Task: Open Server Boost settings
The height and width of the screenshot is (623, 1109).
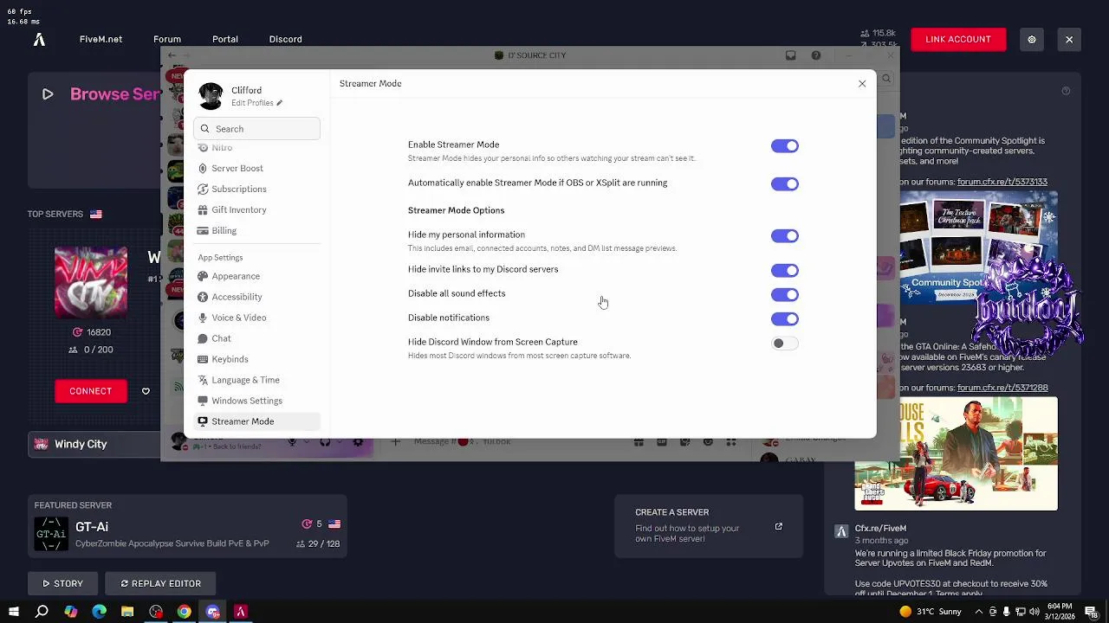Action: [x=256, y=169]
